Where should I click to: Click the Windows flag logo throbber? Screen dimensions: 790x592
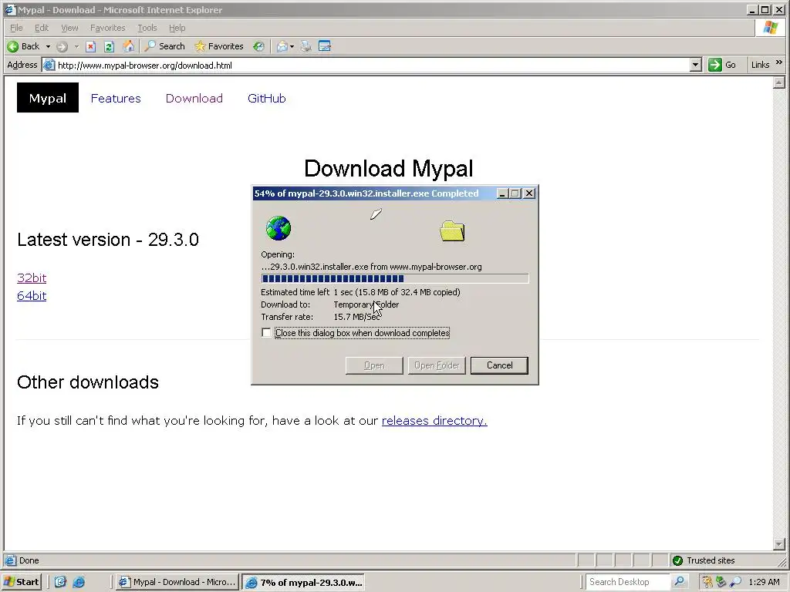click(x=771, y=28)
